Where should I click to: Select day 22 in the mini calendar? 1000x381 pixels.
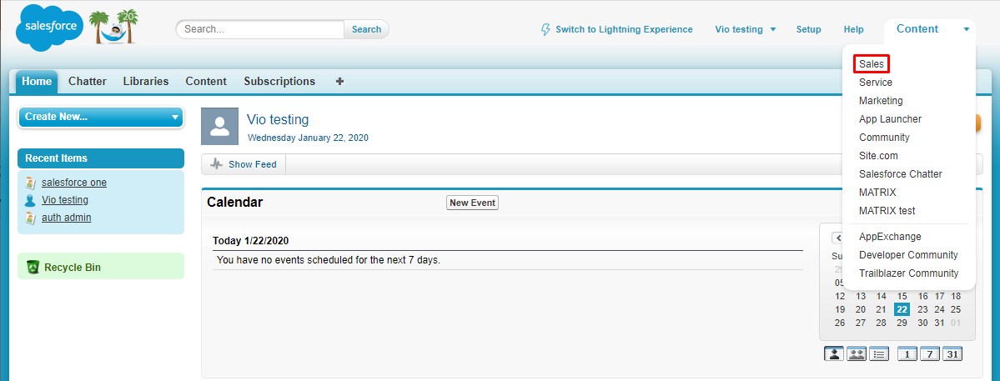902,309
